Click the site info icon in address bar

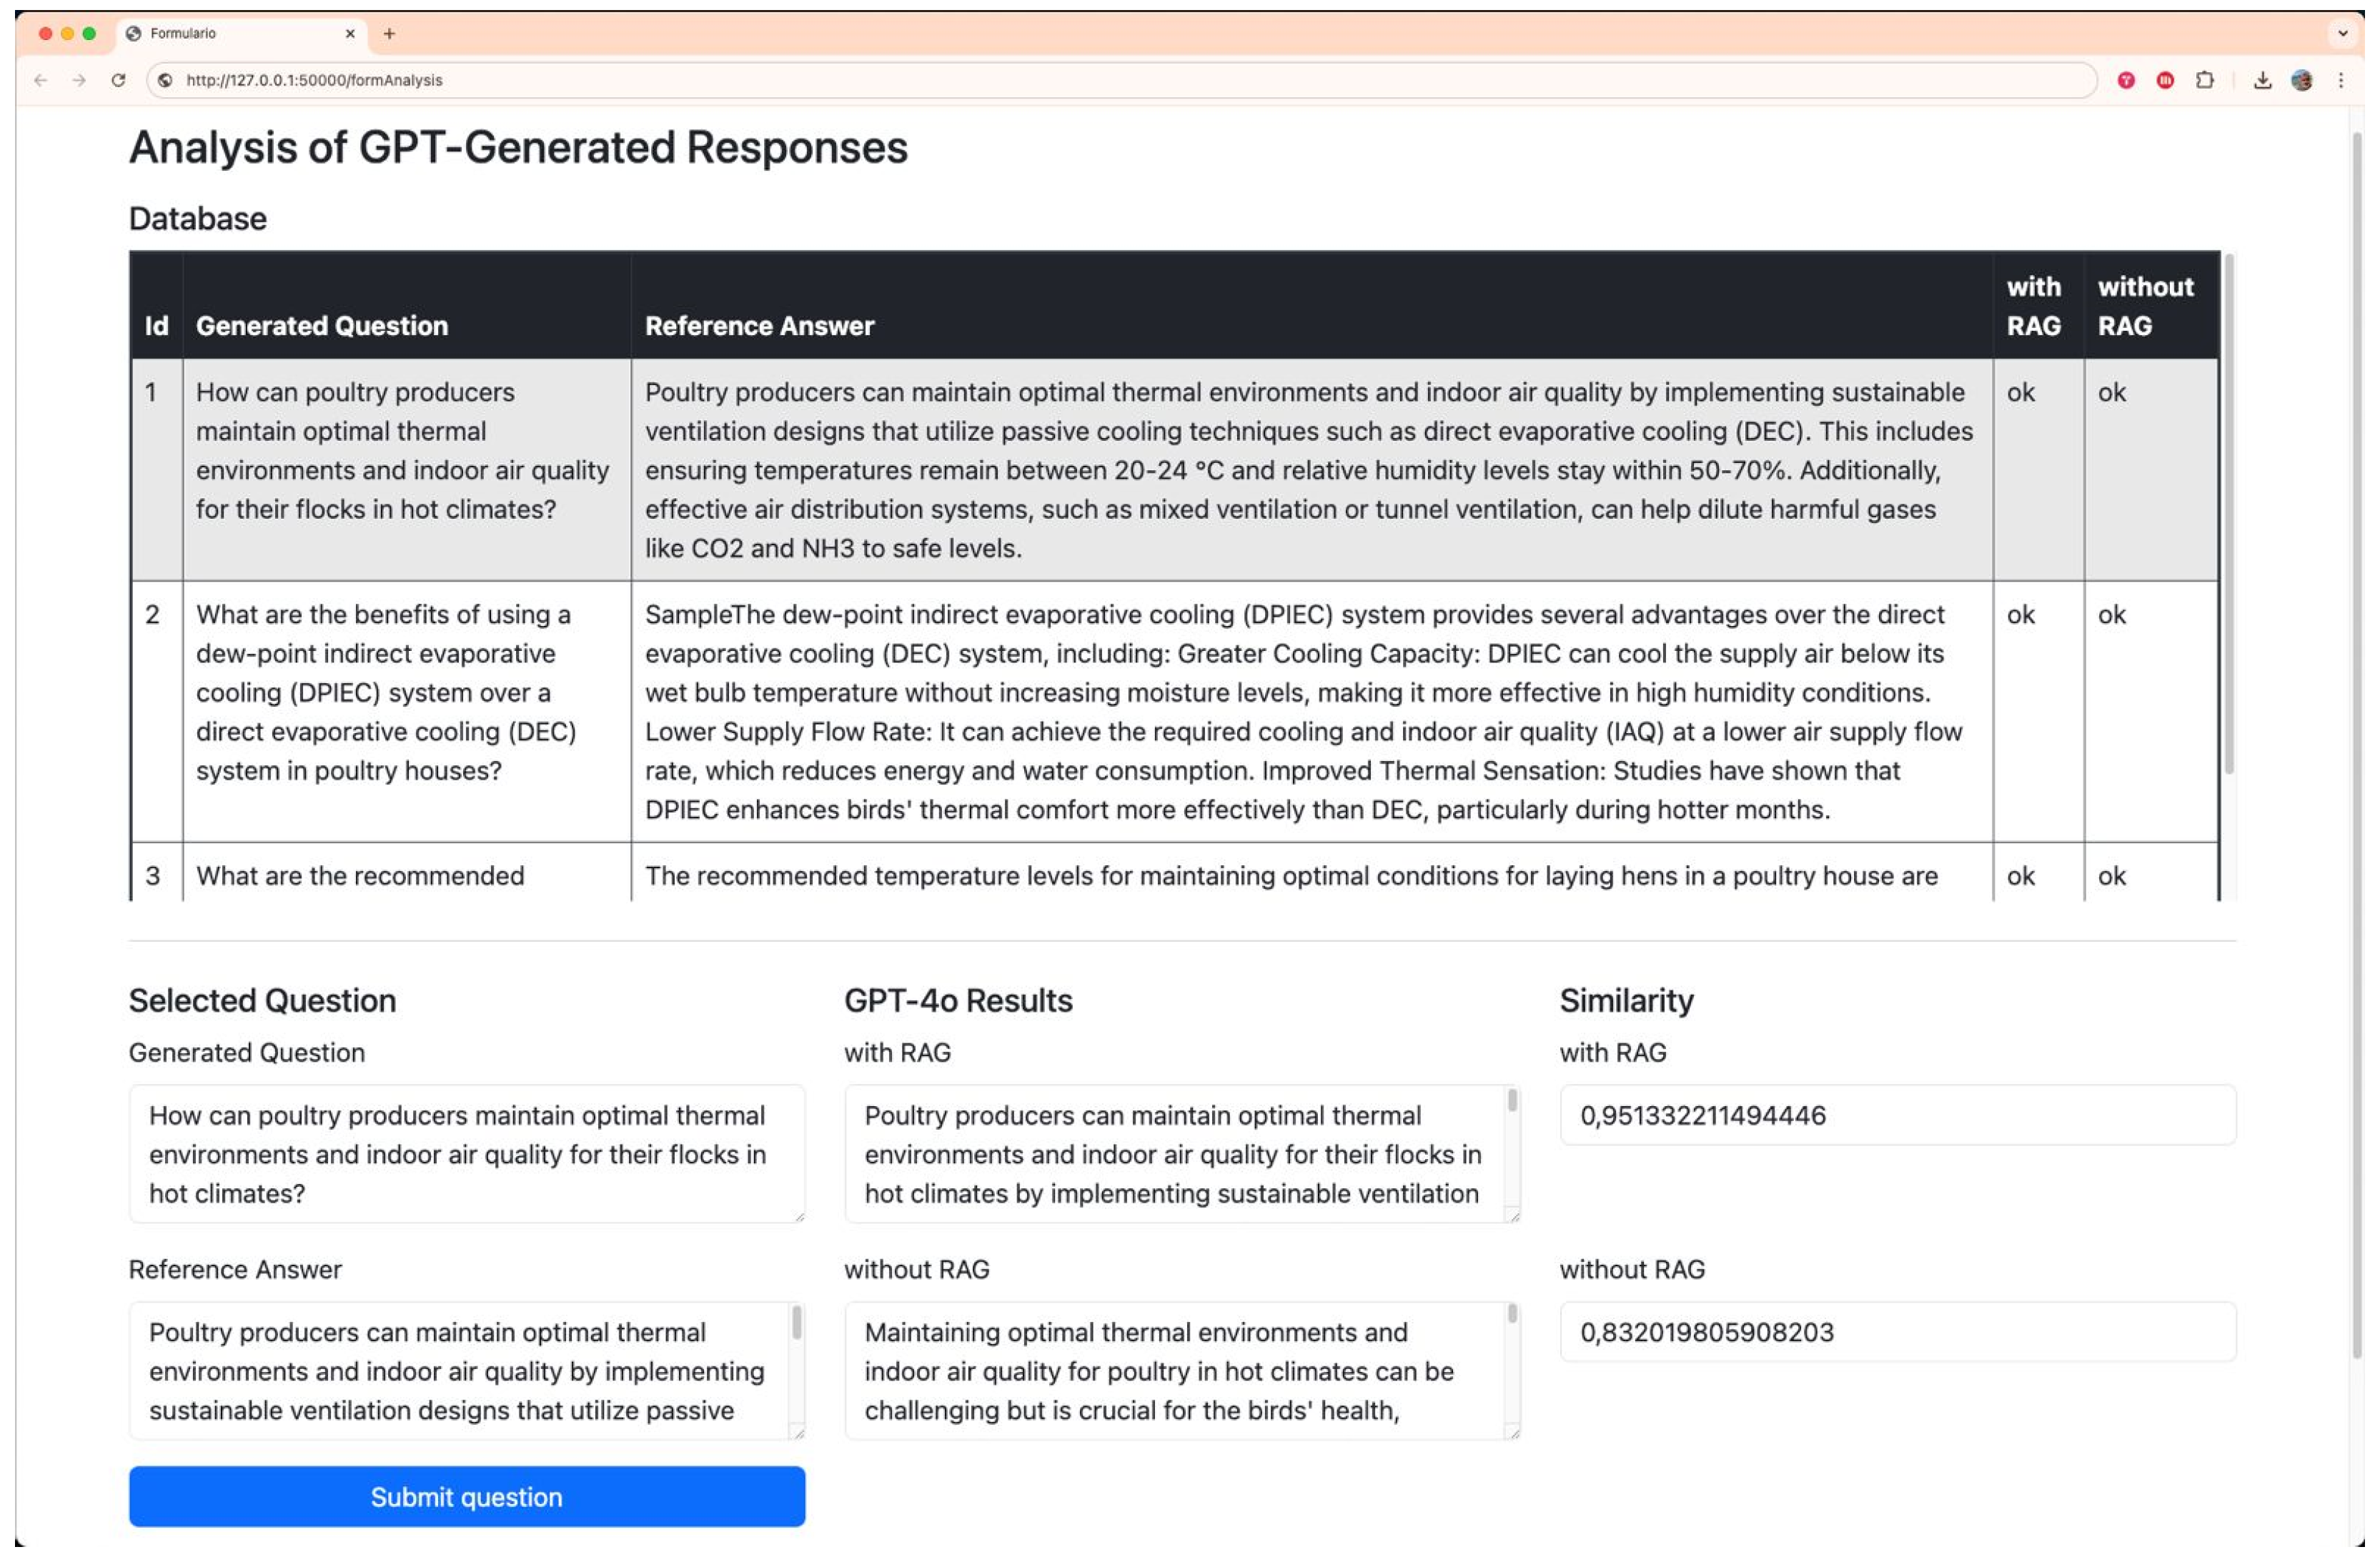click(x=166, y=80)
